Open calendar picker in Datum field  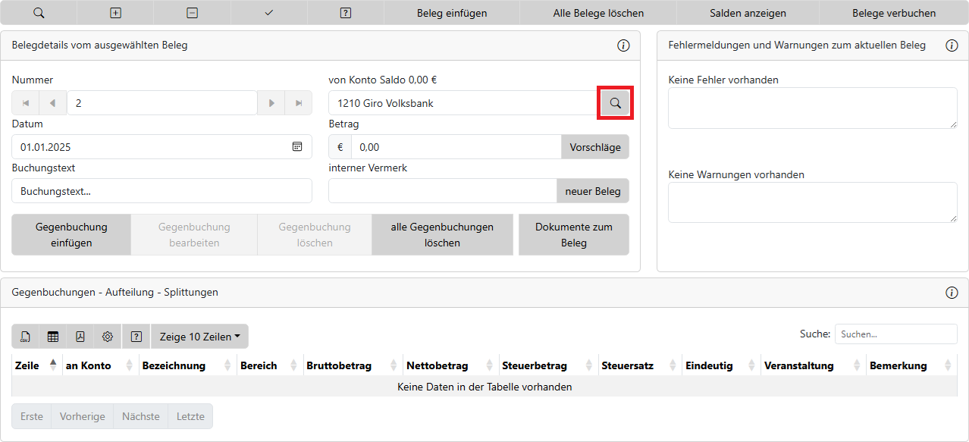click(x=297, y=147)
